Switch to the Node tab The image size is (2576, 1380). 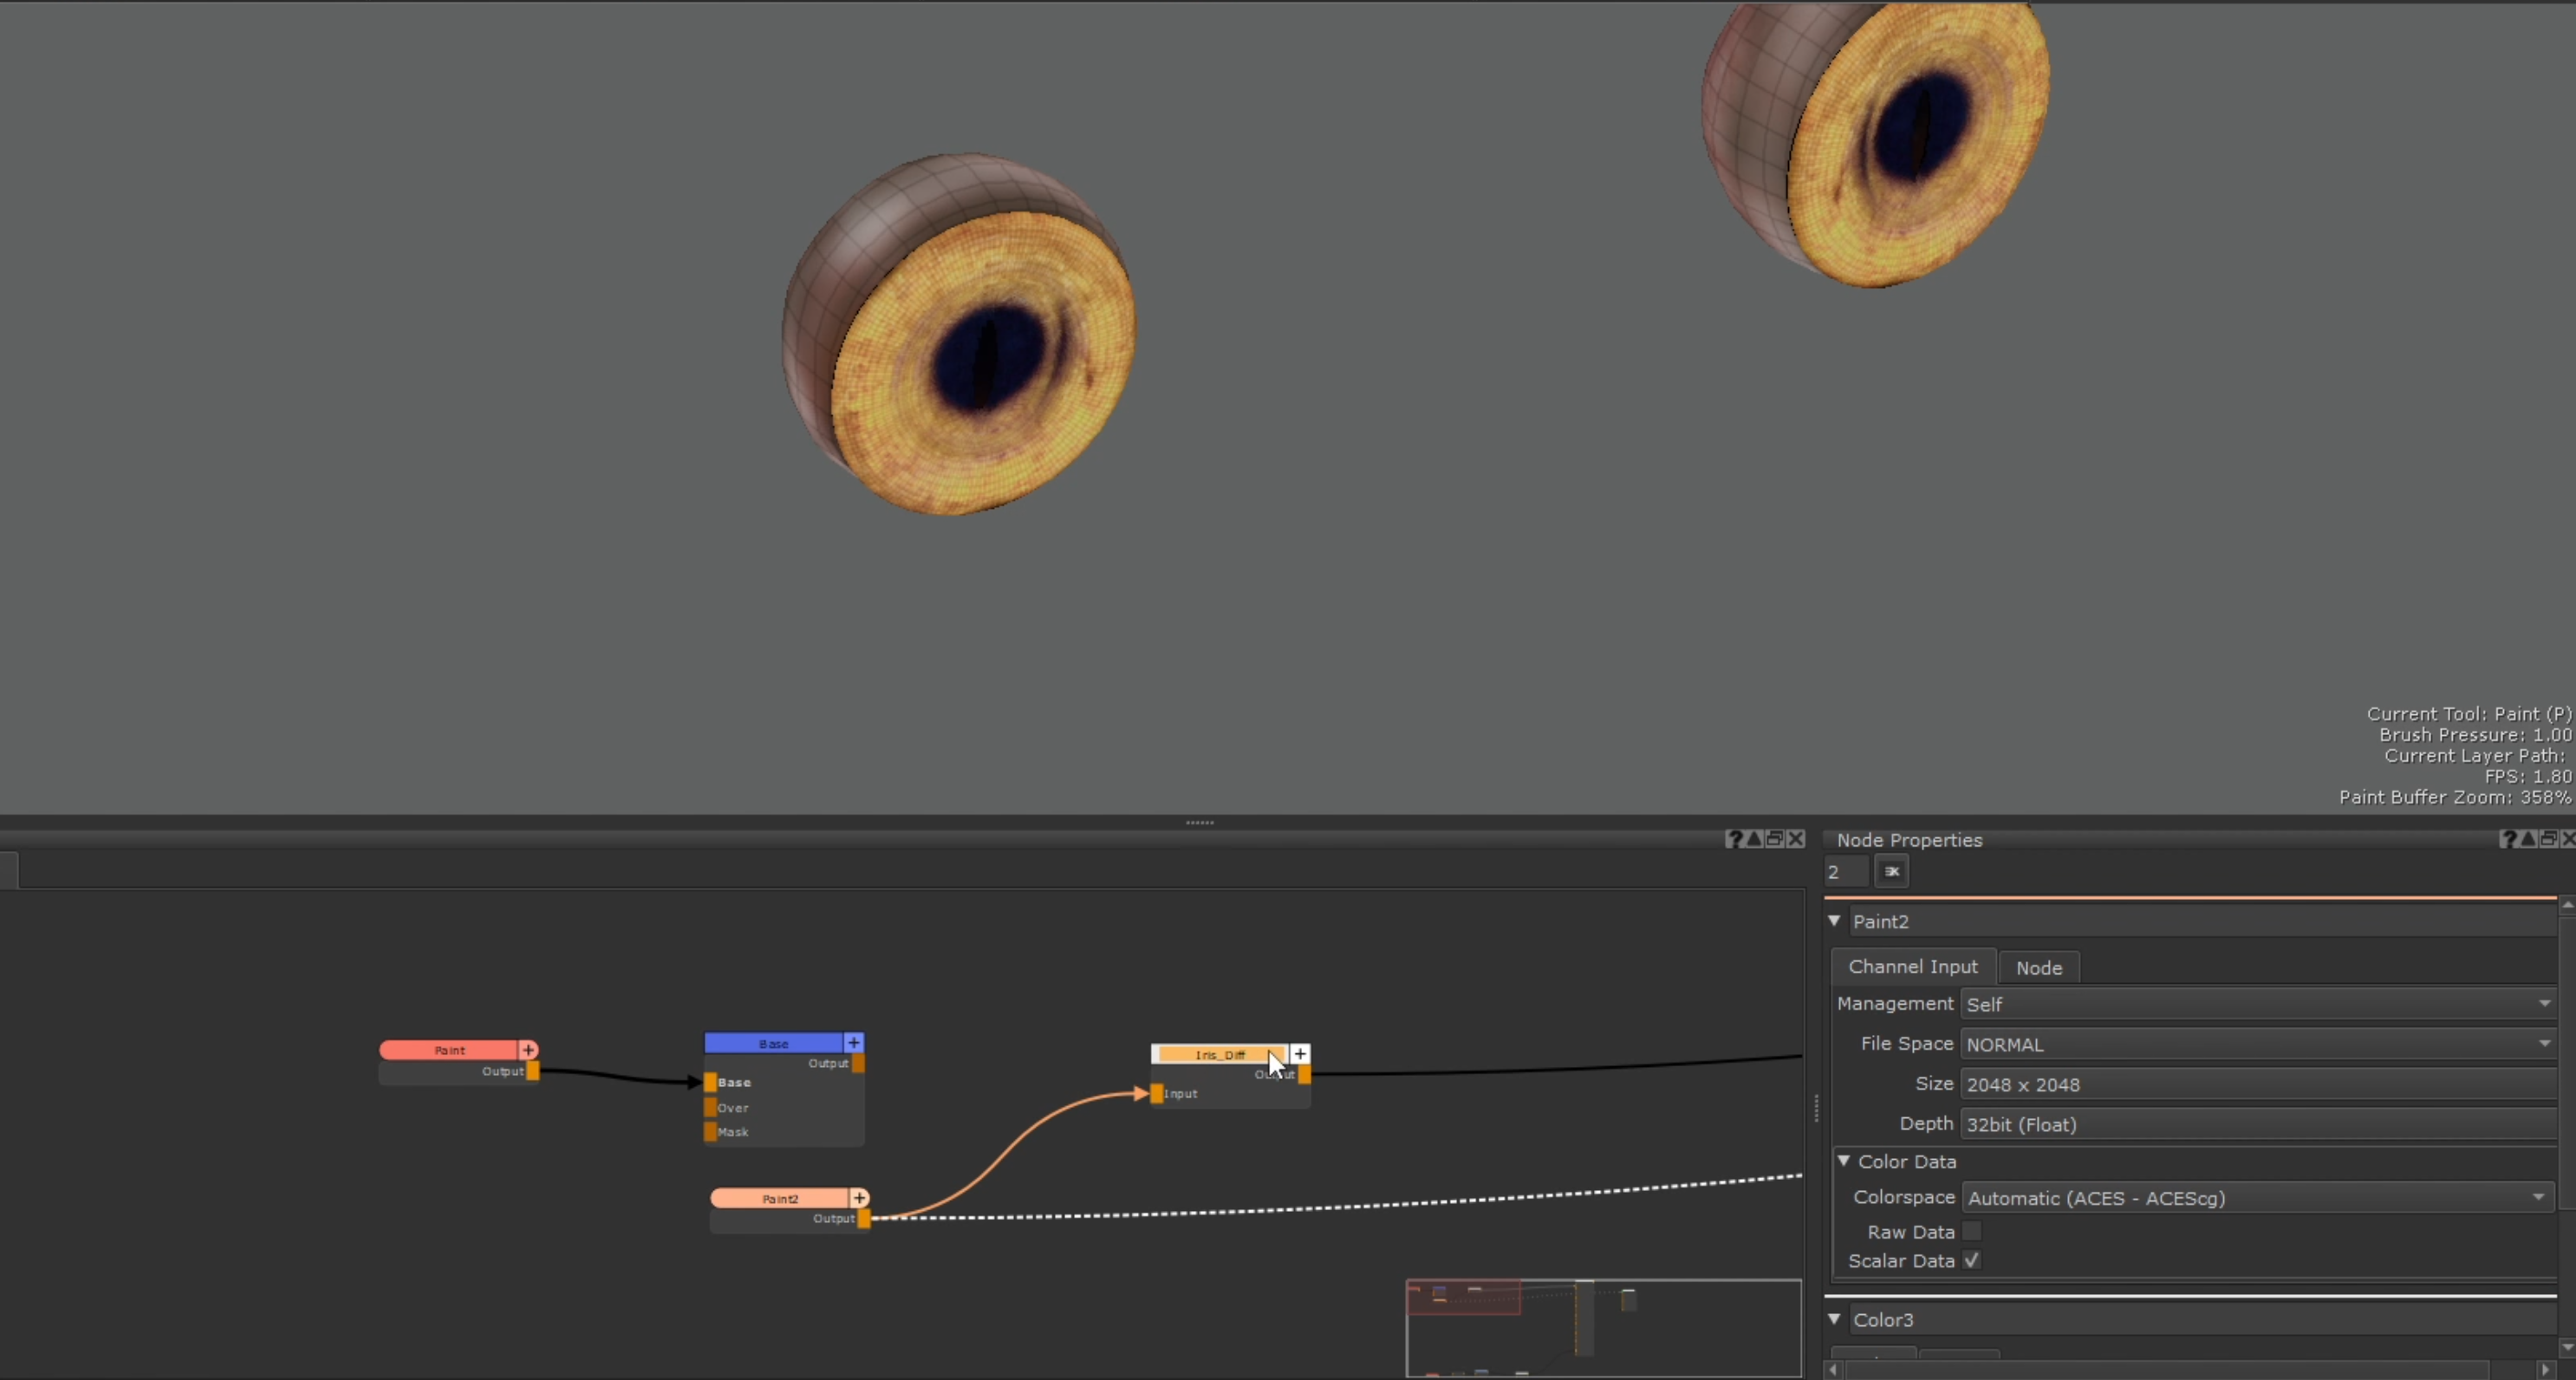tap(2039, 967)
